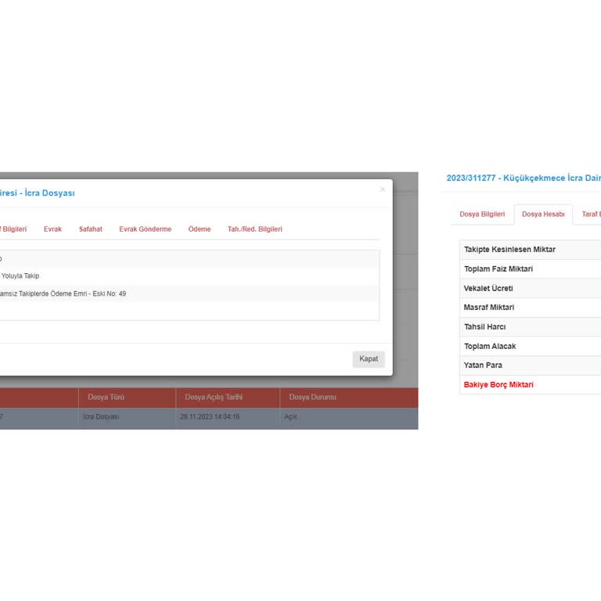This screenshot has width=601, height=601.
Task: Click the Dosya Durumu column header
Action: coord(349,398)
